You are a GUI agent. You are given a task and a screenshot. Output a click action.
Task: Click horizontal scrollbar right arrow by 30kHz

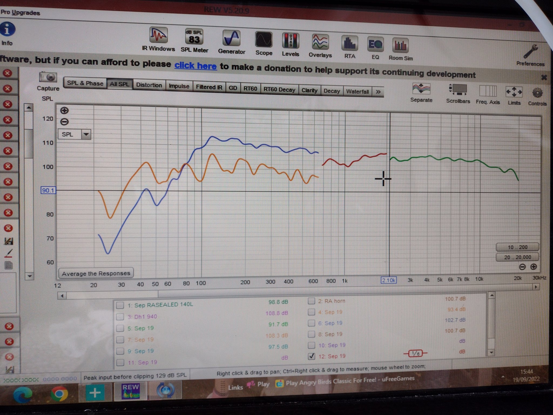coord(536,287)
